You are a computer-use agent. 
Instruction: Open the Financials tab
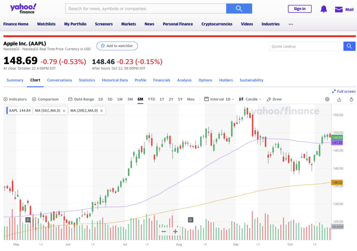coord(162,80)
